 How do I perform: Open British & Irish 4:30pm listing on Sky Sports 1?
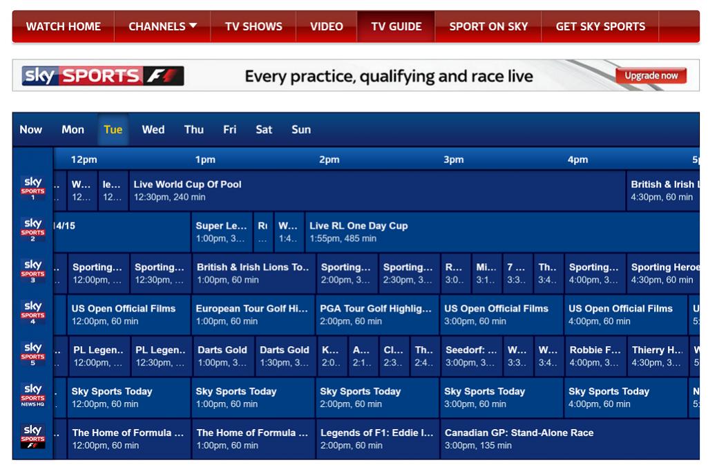663,191
